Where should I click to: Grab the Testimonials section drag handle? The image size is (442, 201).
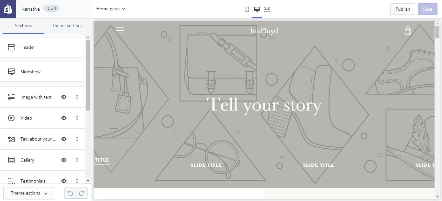77,181
